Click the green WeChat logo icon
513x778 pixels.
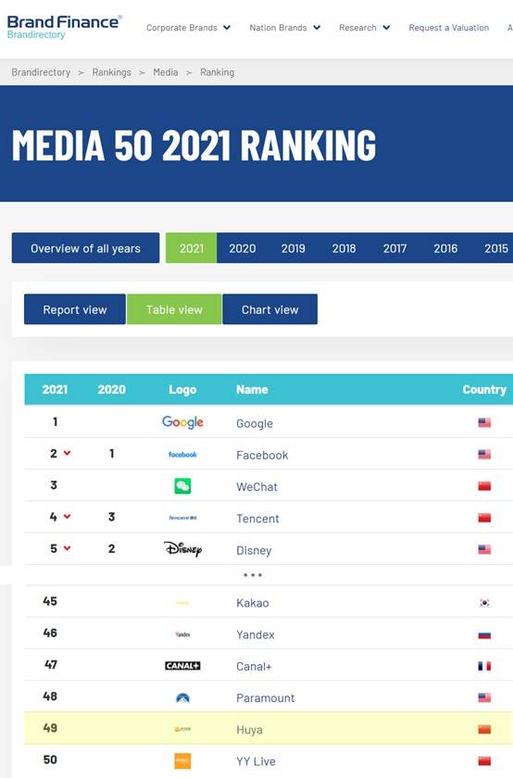coord(182,486)
